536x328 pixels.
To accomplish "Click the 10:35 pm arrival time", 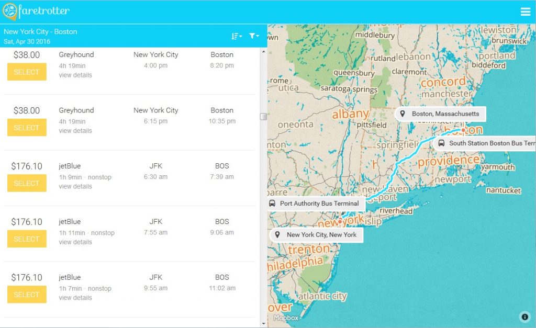I will click(x=222, y=121).
